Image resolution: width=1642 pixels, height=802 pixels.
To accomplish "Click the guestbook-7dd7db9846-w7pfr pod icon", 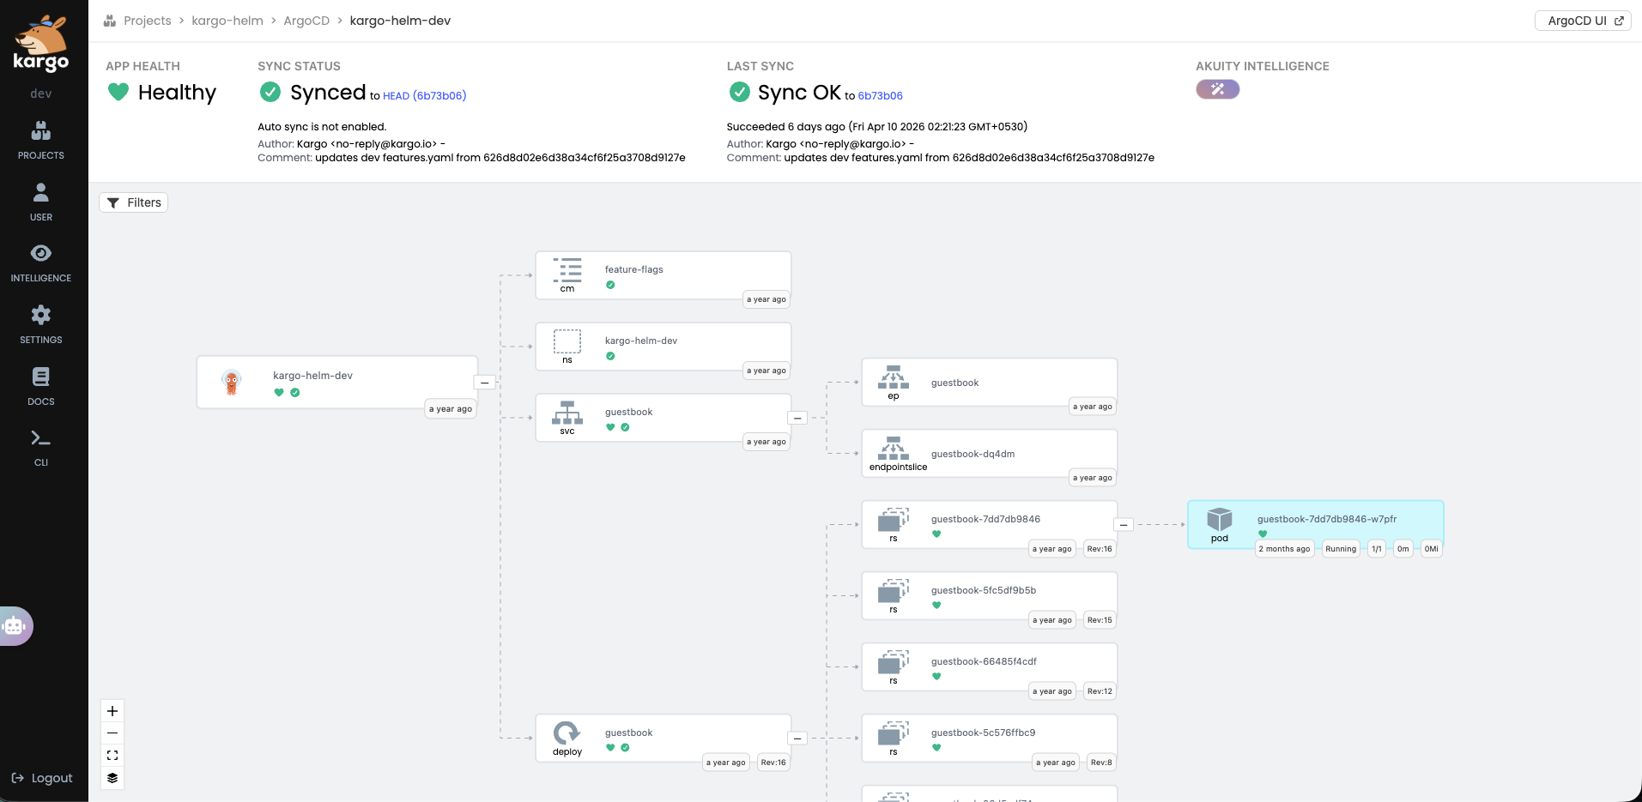I will pyautogui.click(x=1220, y=519).
